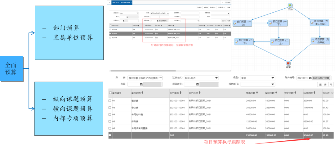Open the 部门 lookup icon in upper form
The height and width of the screenshot is (149, 335).
coord(127,17)
